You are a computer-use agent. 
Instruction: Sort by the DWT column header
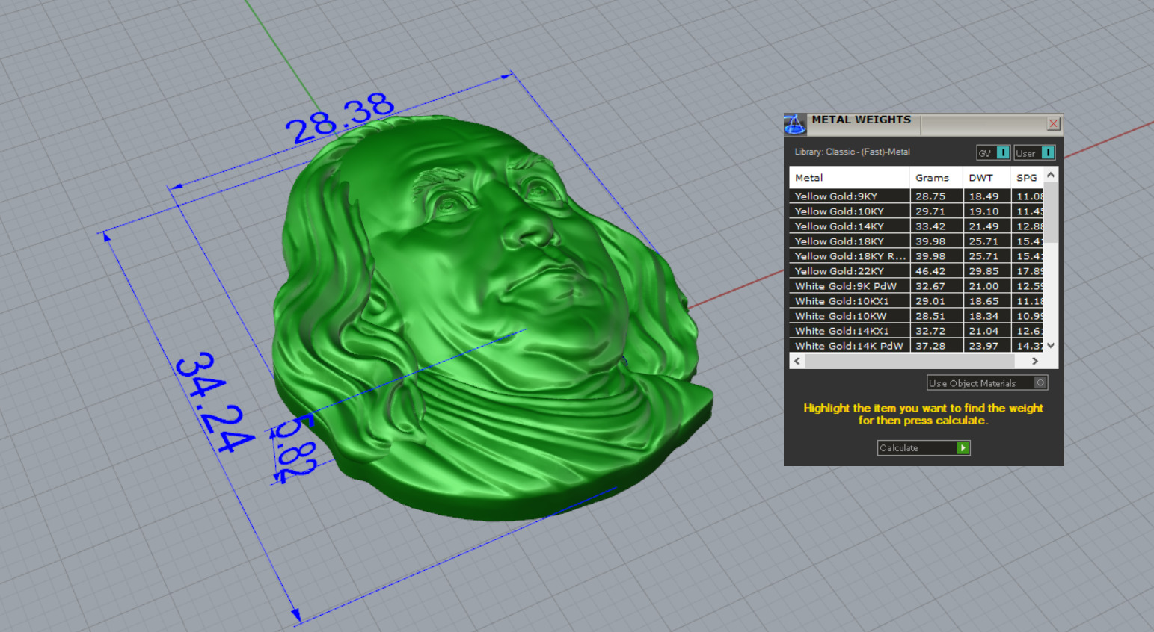point(986,178)
